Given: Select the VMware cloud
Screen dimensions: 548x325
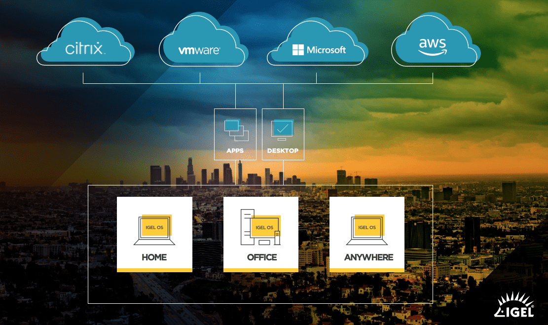Looking at the screenshot, I should [199, 50].
